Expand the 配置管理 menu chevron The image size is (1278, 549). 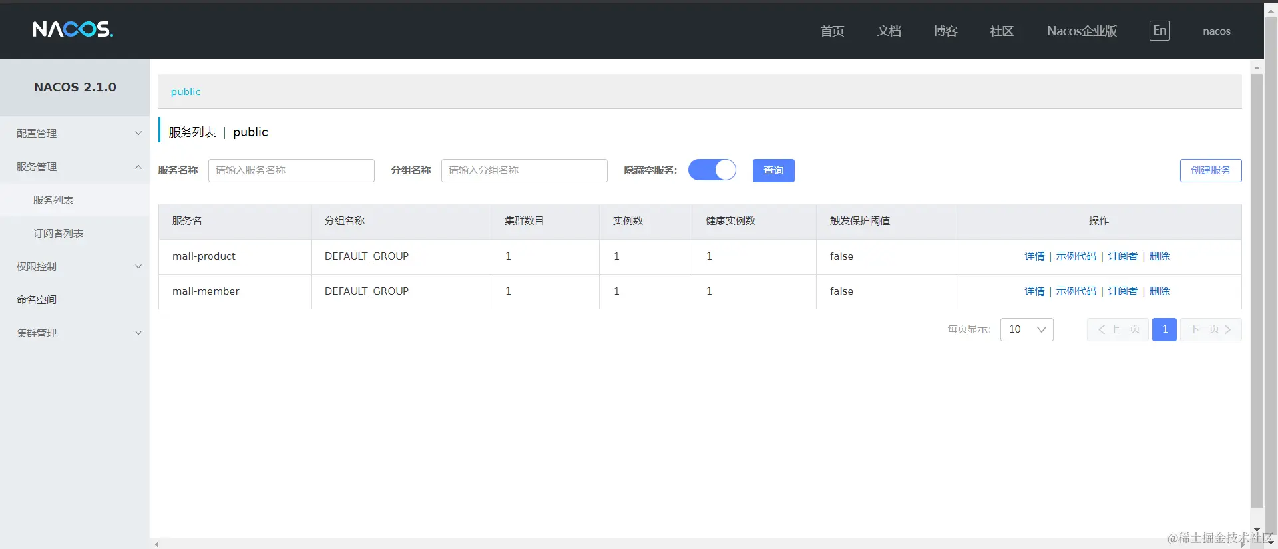click(x=138, y=133)
